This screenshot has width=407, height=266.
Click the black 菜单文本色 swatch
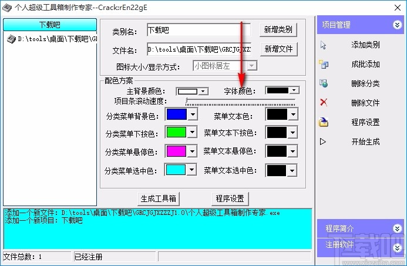tap(277, 115)
